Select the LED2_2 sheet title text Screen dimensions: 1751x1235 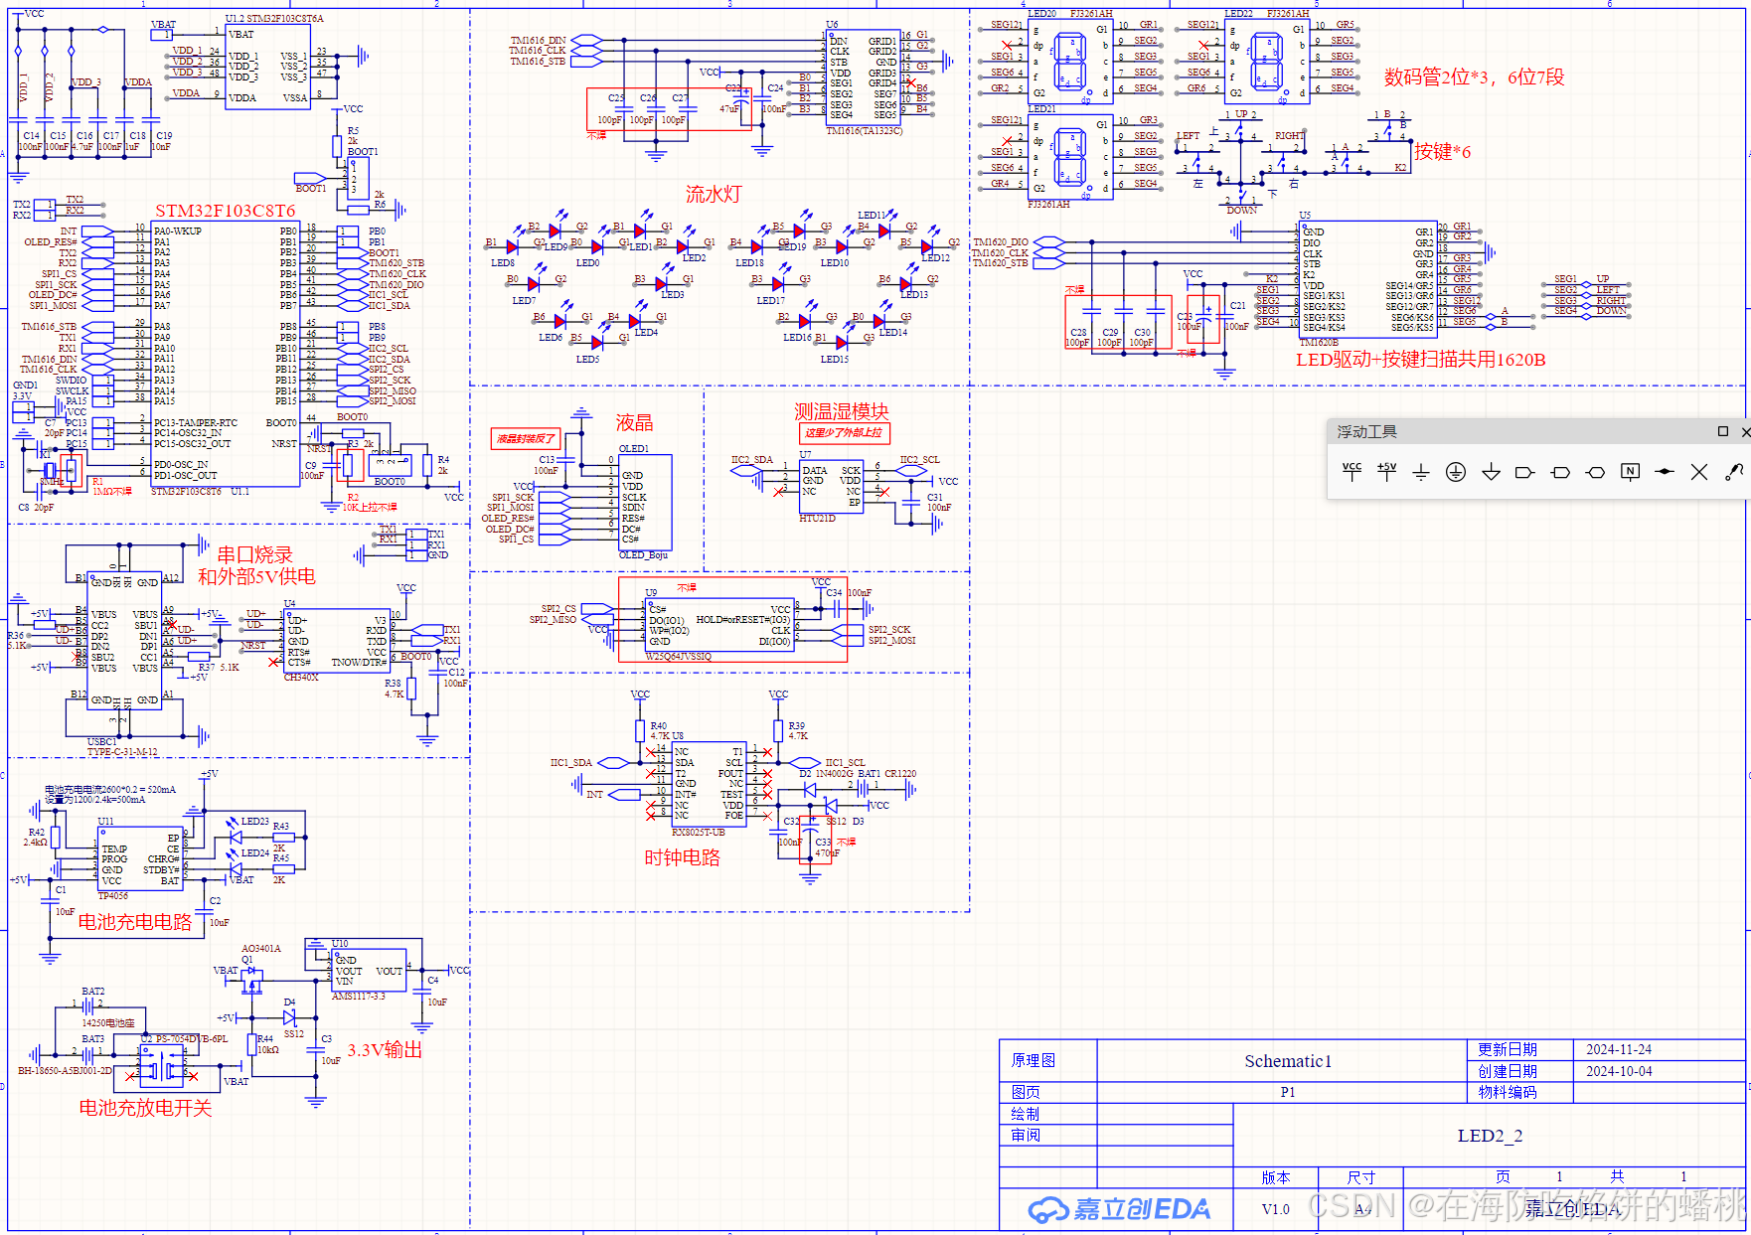(x=1501, y=1136)
